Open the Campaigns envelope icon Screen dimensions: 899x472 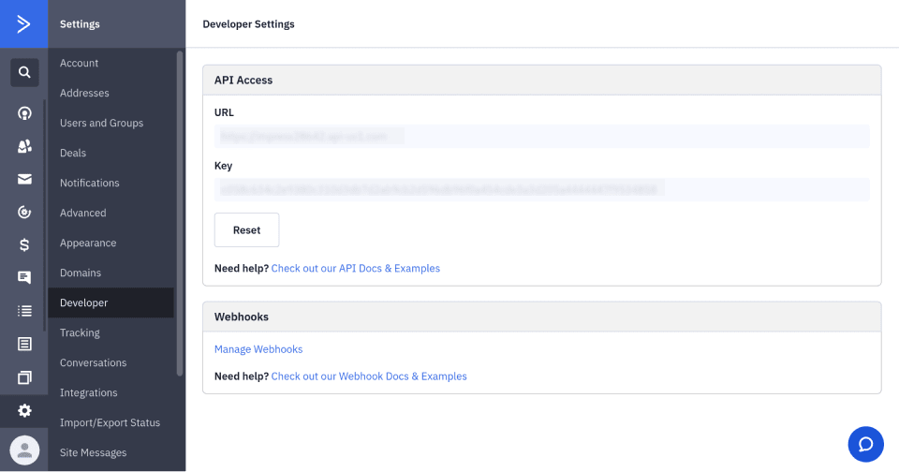point(24,180)
